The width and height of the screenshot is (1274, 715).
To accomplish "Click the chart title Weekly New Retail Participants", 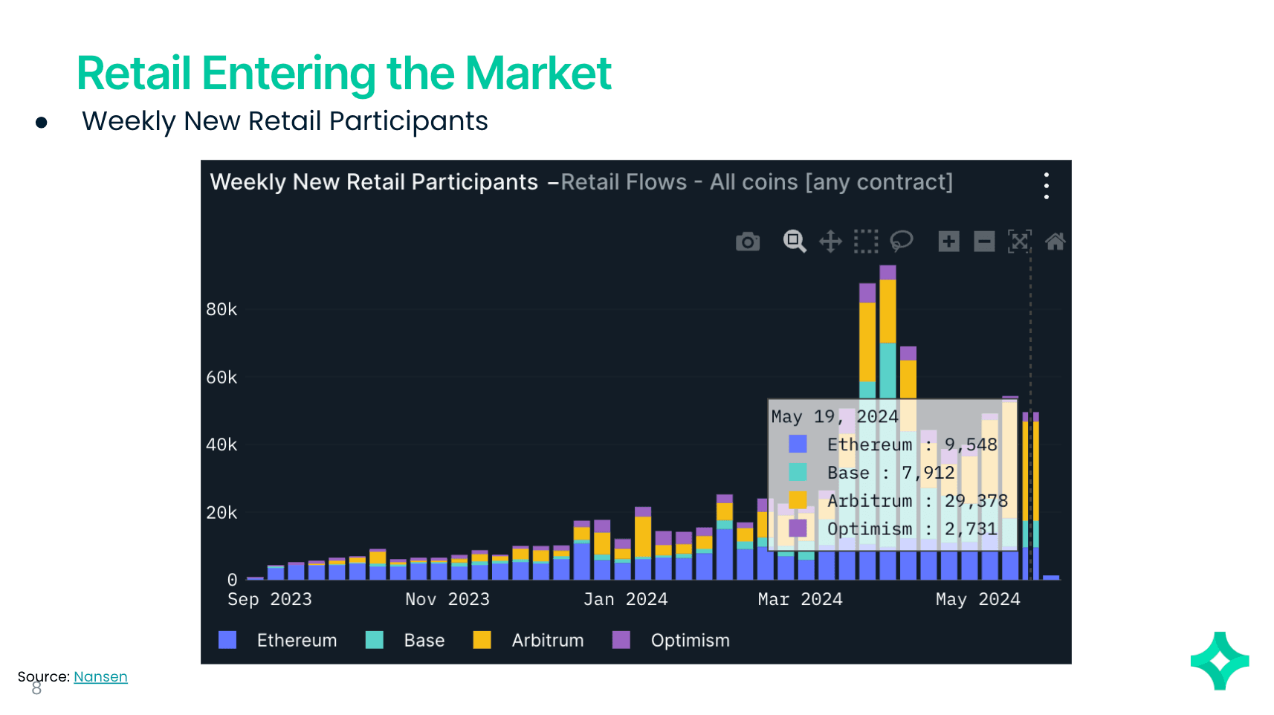I will (x=374, y=182).
